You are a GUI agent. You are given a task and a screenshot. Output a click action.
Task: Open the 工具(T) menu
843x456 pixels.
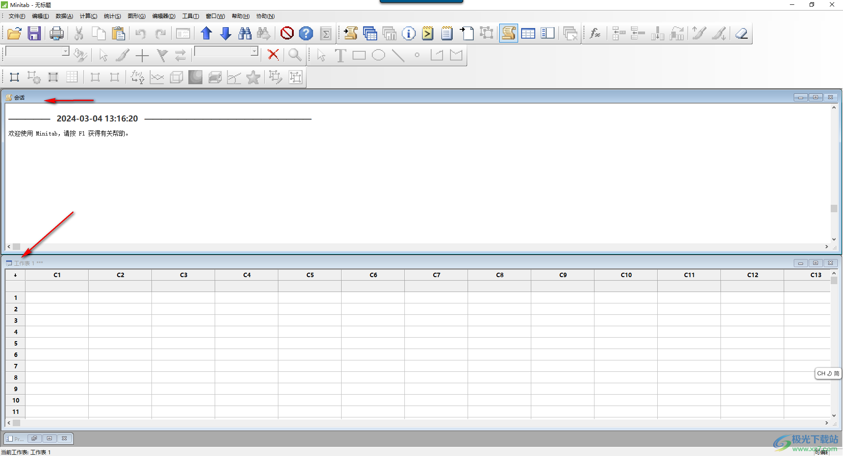pos(191,16)
